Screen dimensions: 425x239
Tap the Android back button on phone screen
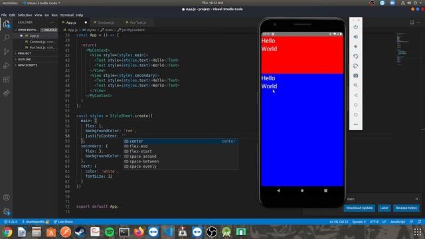tap(278, 191)
